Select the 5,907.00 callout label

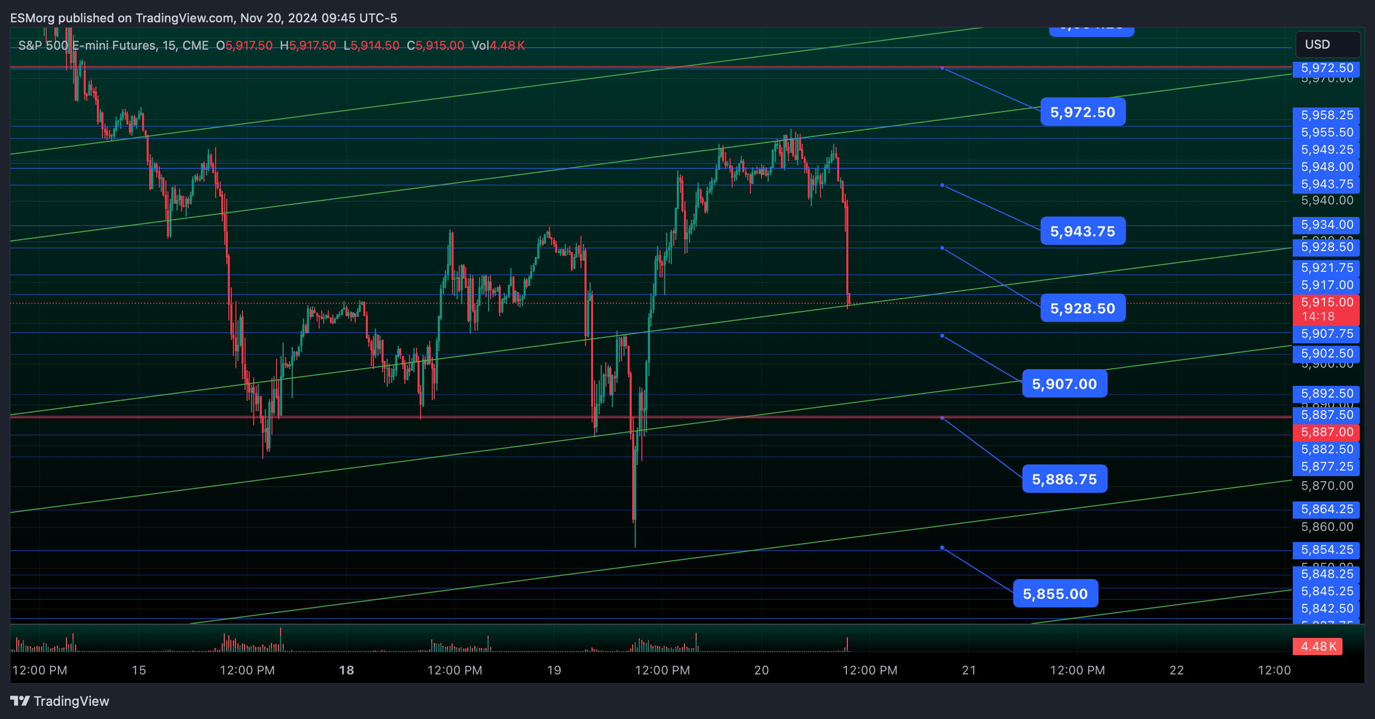(1064, 383)
